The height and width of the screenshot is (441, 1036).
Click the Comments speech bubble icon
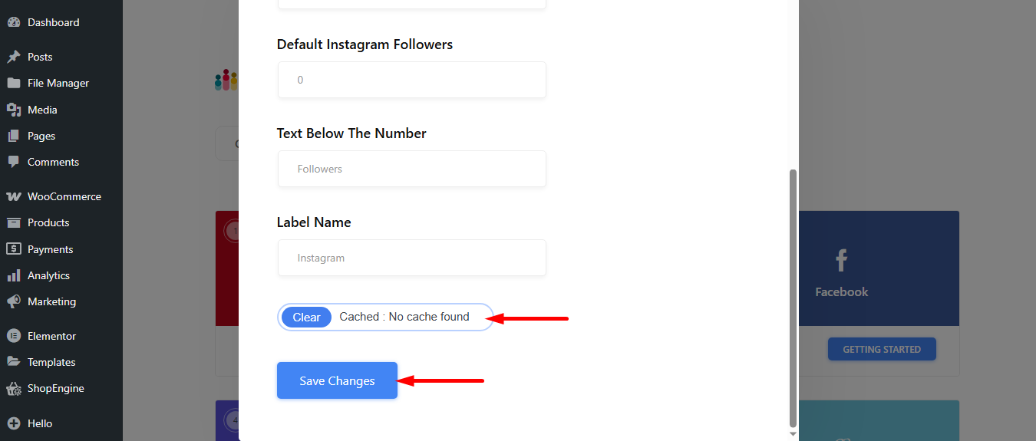click(x=14, y=162)
